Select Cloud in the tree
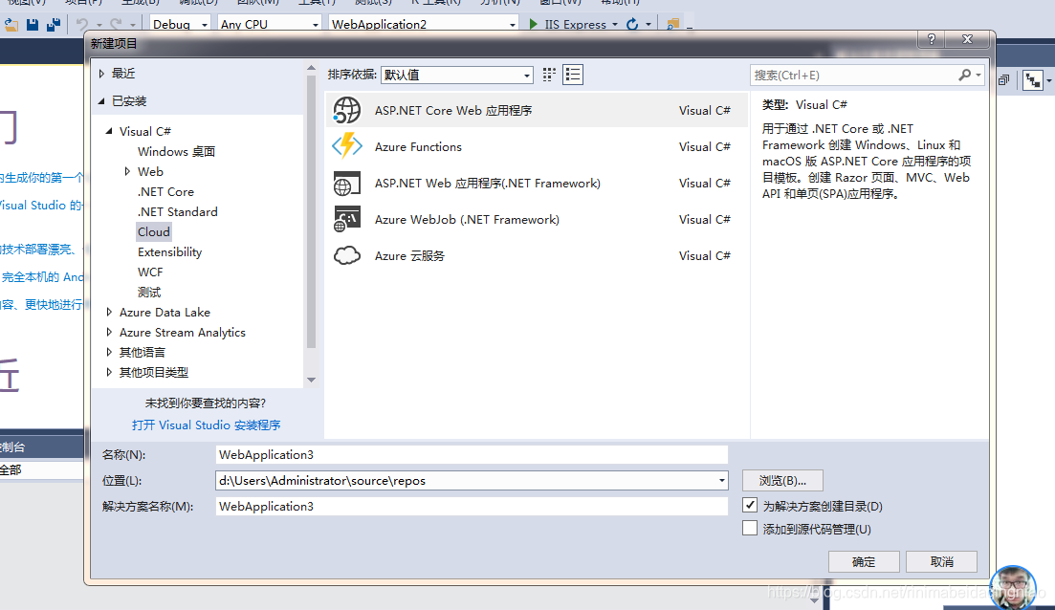The height and width of the screenshot is (610, 1055). [153, 232]
